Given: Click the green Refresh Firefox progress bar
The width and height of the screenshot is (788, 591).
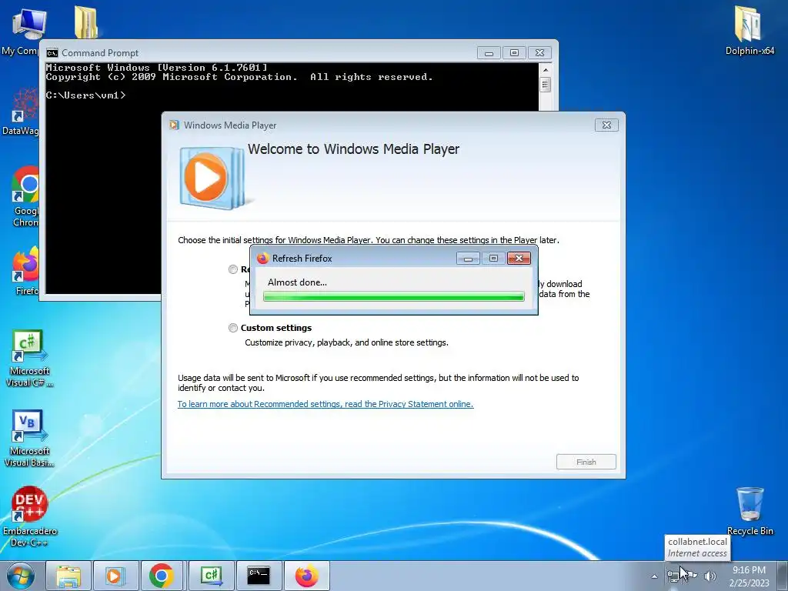Looking at the screenshot, I should click(393, 296).
